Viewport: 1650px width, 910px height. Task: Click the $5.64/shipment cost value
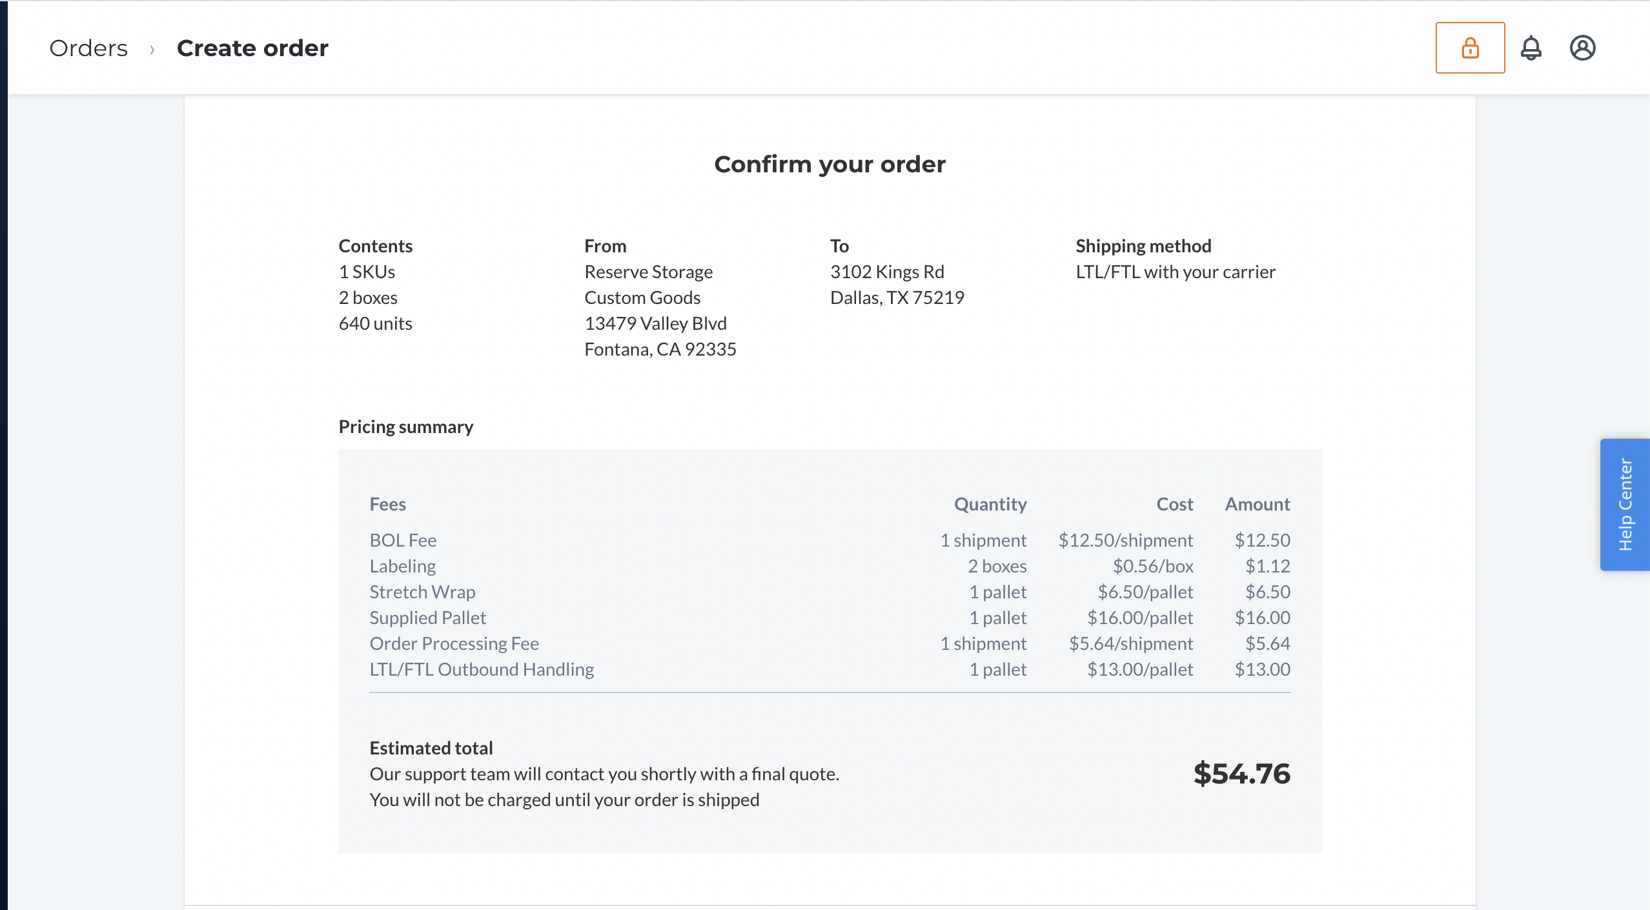click(1130, 643)
